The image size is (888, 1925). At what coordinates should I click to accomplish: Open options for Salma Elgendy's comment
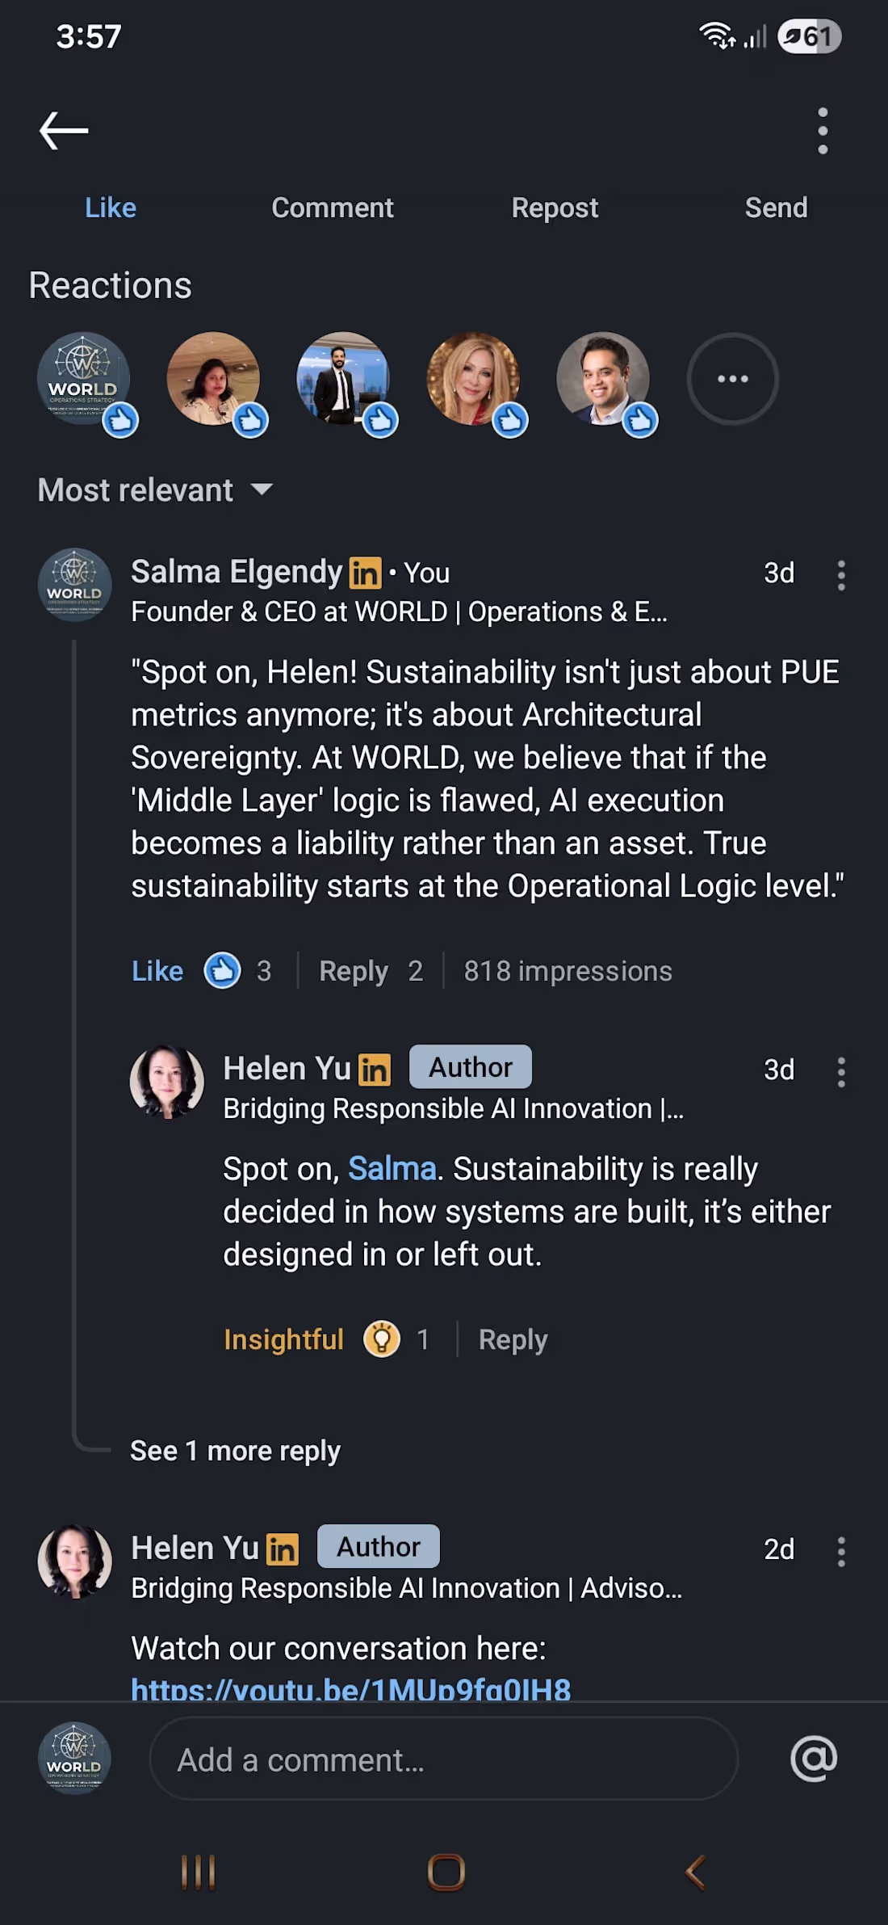click(841, 575)
